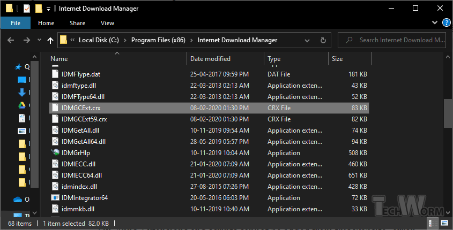Click Program Files (x86) breadcrumb
The image size is (453, 230).
click(x=158, y=40)
